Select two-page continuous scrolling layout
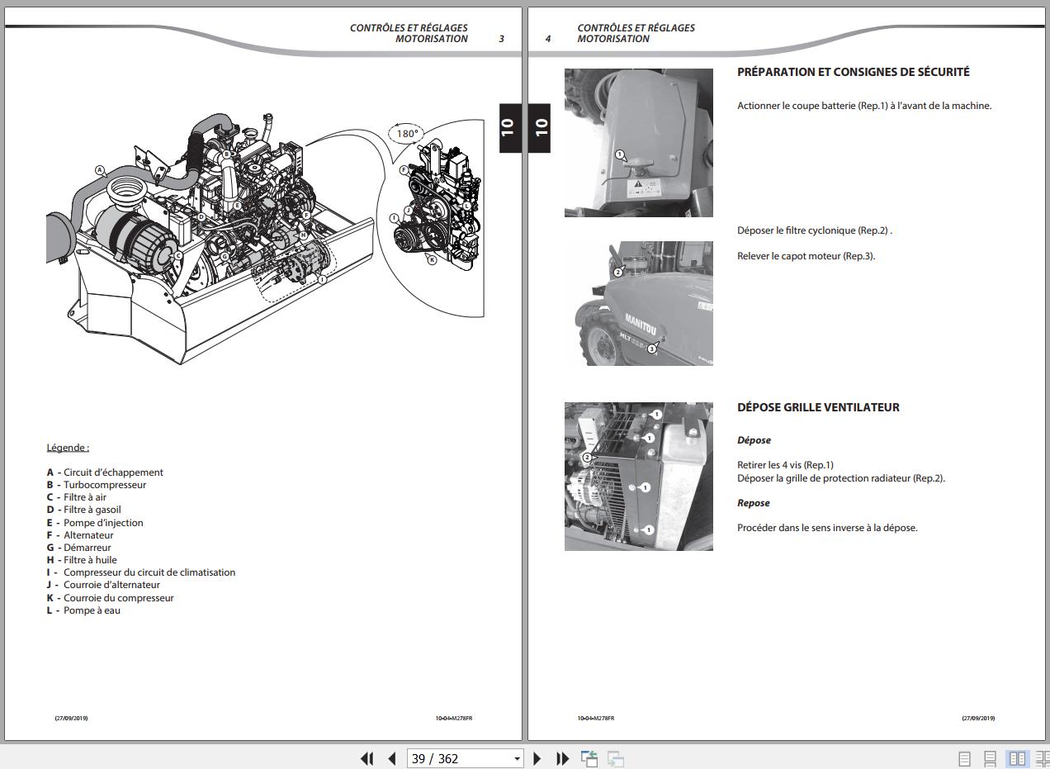This screenshot has height=769, width=1050. click(1042, 758)
